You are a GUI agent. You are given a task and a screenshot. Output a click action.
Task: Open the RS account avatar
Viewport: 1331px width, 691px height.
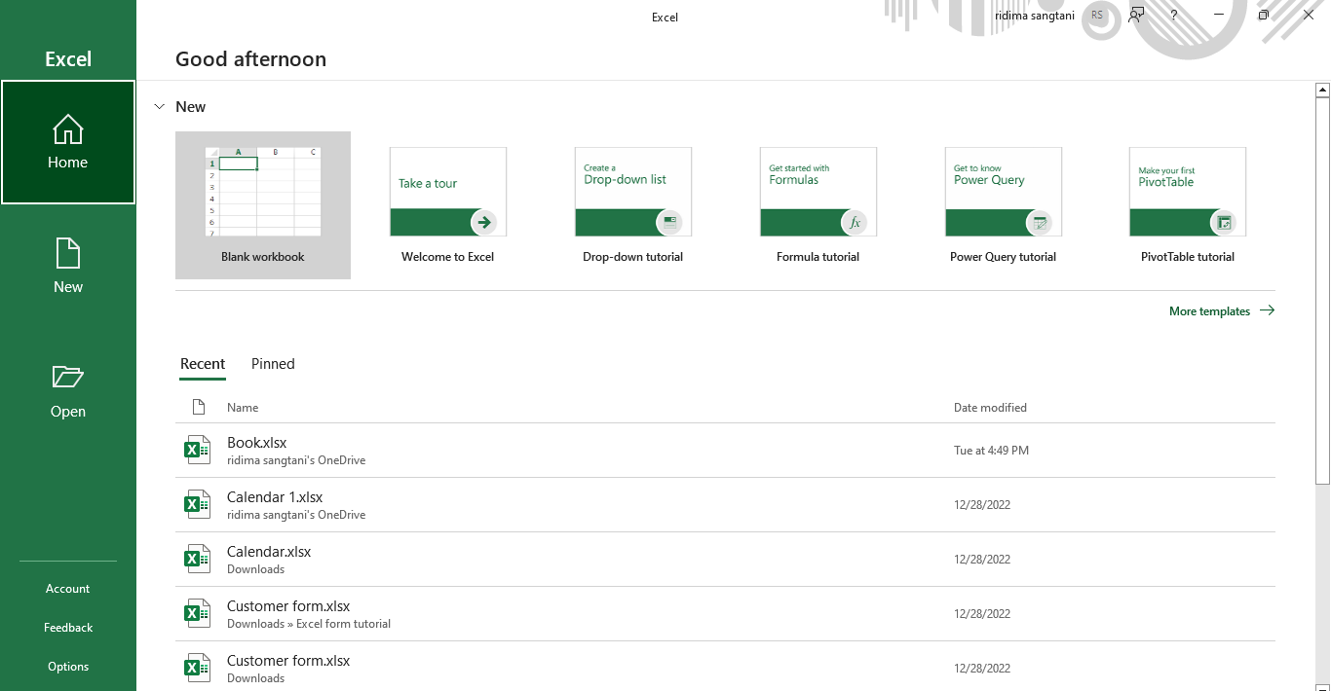[x=1098, y=15]
